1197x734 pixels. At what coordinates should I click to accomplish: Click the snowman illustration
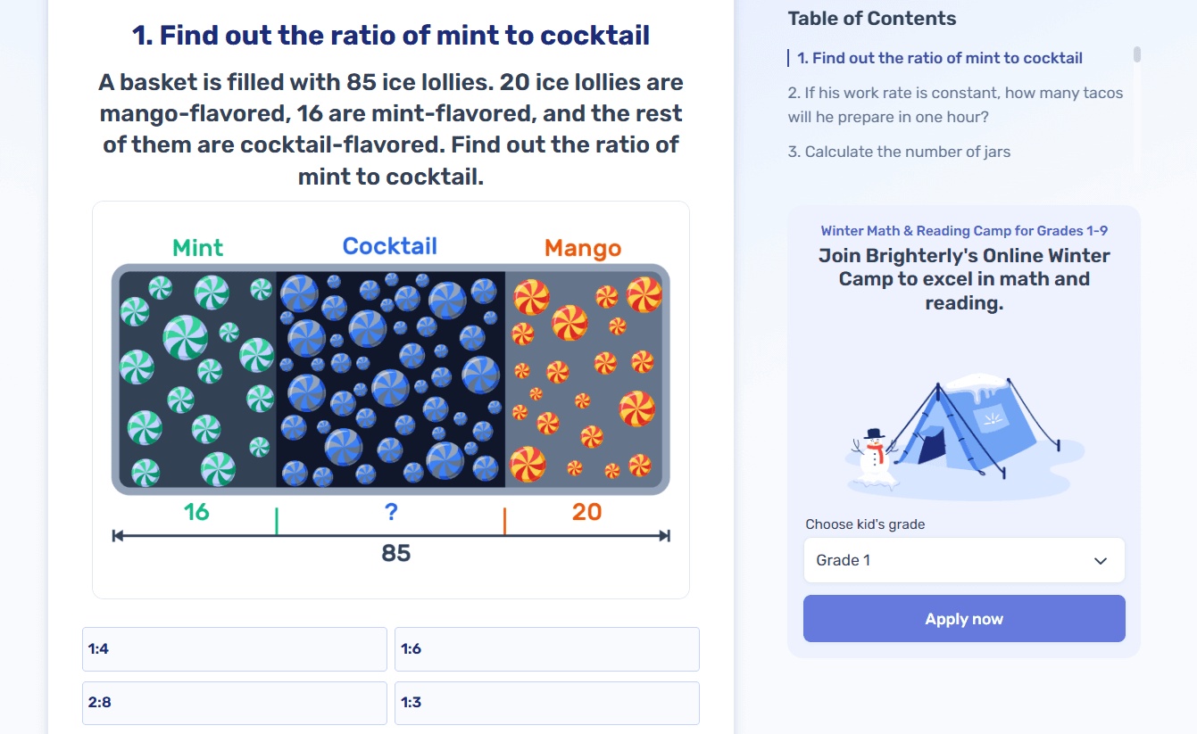[x=873, y=458]
